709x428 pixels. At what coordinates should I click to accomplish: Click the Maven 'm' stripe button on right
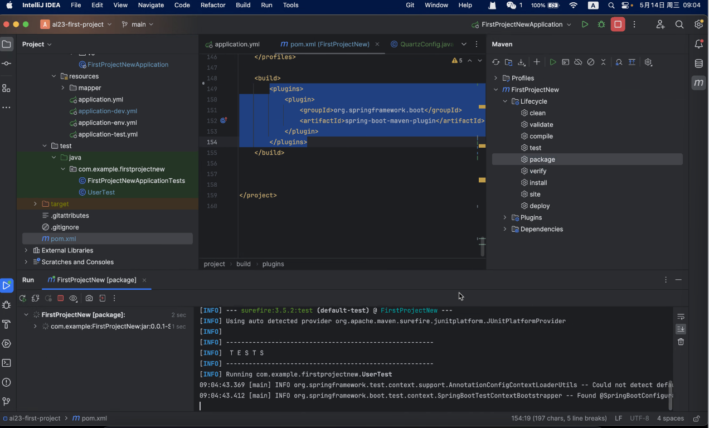pos(699,83)
